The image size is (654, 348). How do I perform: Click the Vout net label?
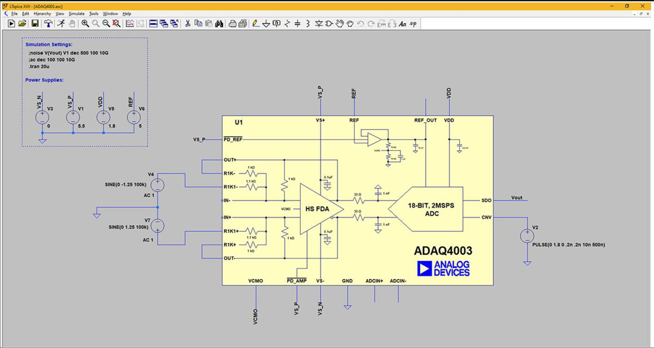click(x=516, y=198)
